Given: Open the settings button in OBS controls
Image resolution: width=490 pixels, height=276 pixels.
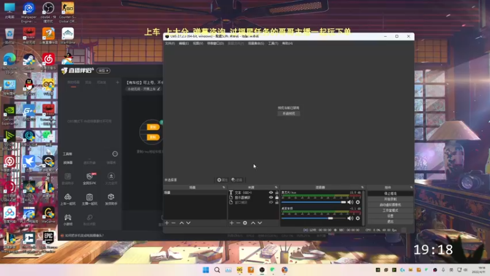Looking at the screenshot, I should (x=390, y=216).
